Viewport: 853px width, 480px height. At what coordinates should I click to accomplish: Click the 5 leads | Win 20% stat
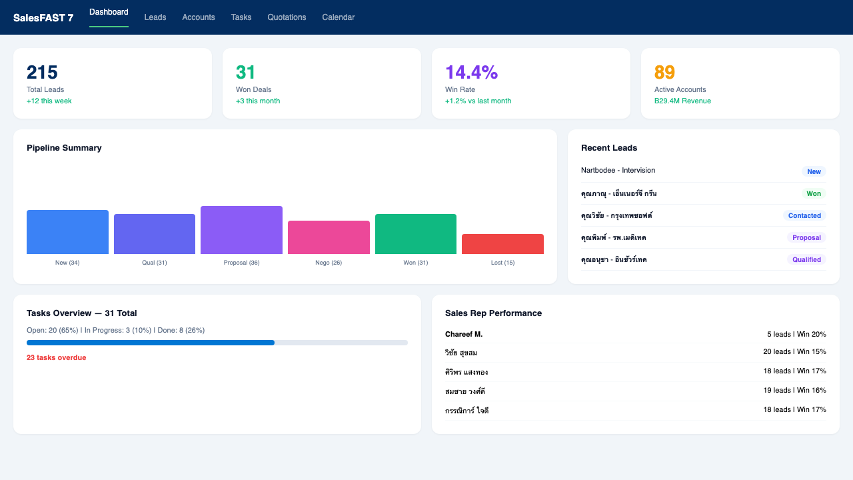tap(796, 334)
